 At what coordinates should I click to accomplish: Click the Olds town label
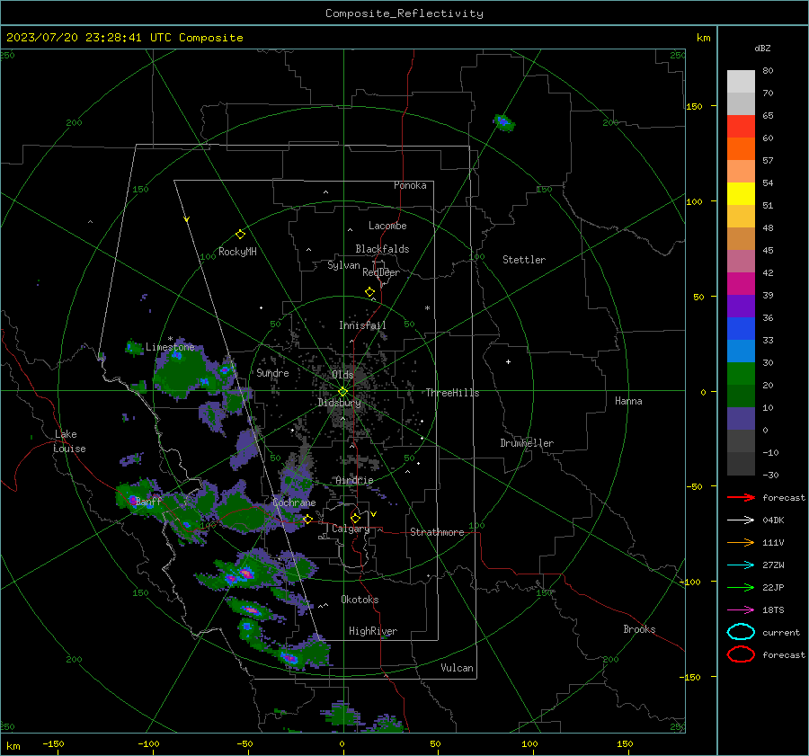point(342,375)
